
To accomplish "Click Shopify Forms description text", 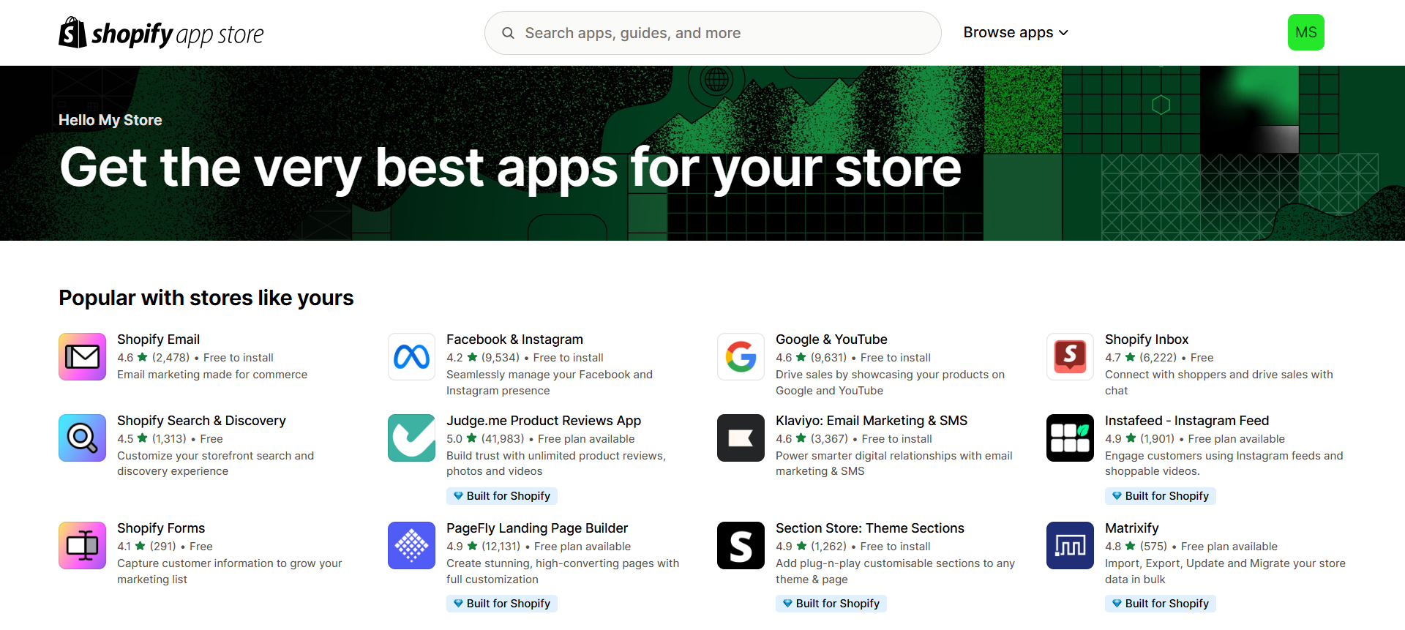I will coord(230,571).
